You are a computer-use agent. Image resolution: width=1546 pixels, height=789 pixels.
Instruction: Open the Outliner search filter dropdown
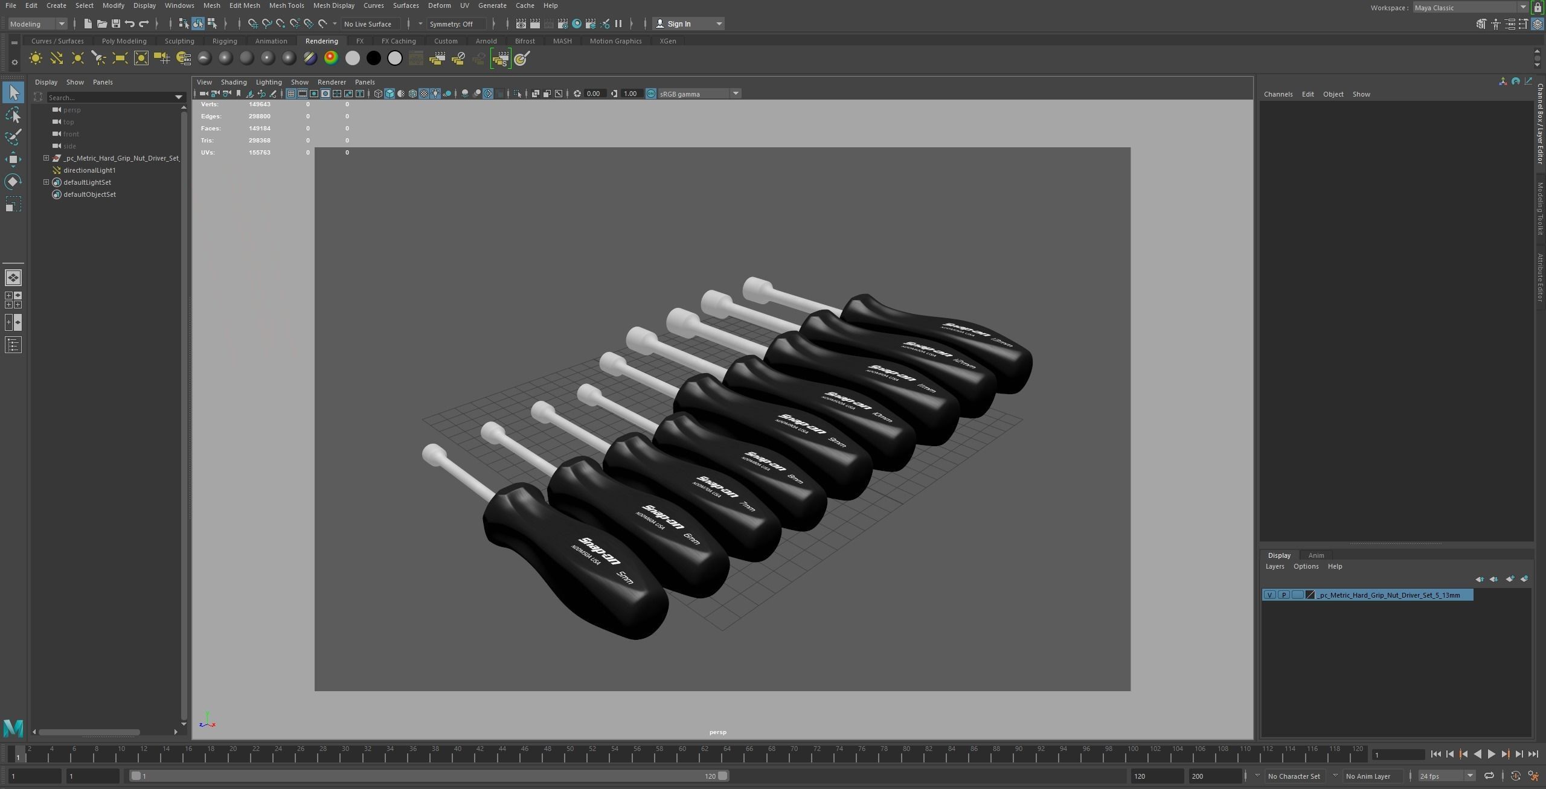tap(178, 97)
